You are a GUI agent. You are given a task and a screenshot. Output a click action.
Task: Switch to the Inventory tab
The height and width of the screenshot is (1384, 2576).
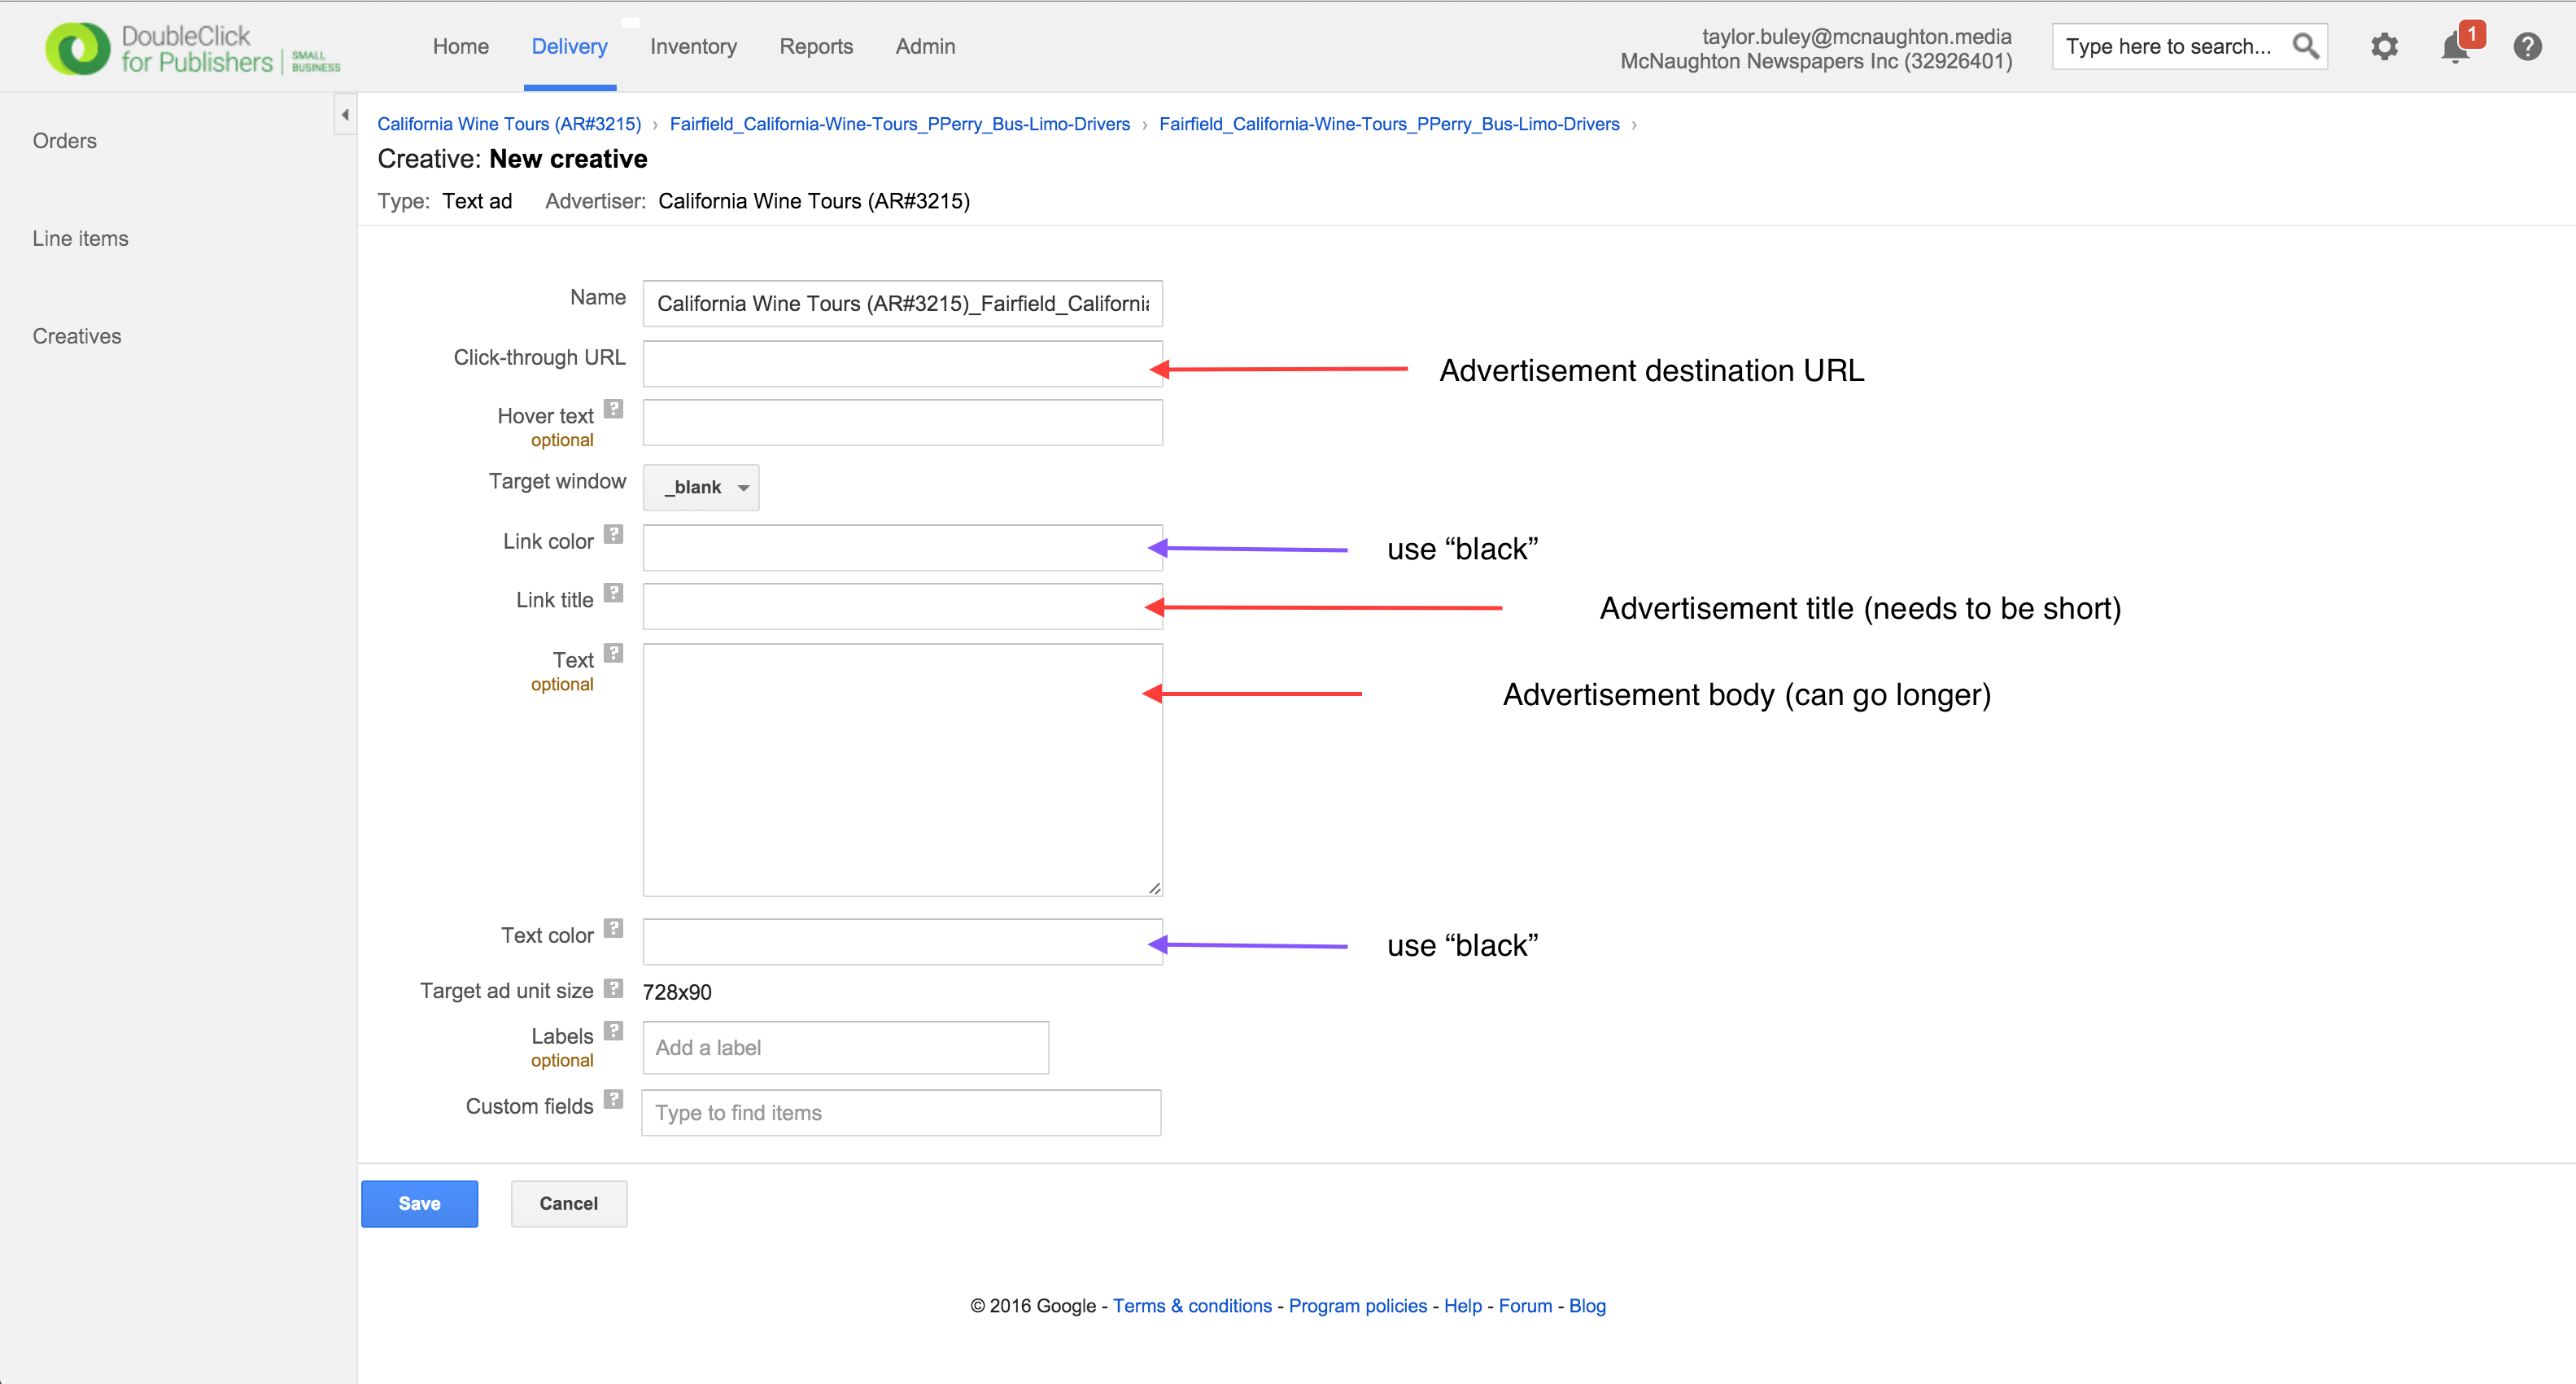[693, 46]
